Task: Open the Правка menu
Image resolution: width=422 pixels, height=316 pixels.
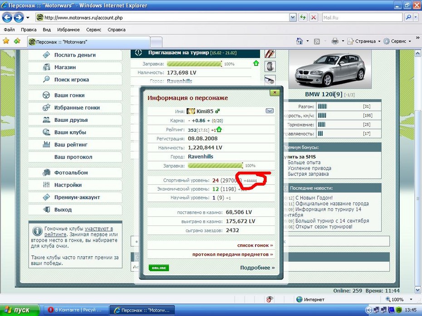Action: [x=29, y=29]
